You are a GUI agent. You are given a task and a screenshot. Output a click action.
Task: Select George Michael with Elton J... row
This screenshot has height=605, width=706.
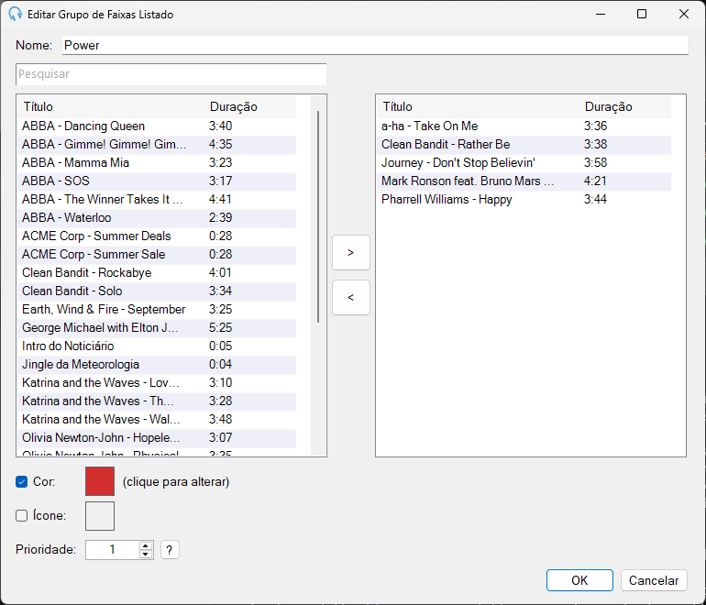coord(157,328)
